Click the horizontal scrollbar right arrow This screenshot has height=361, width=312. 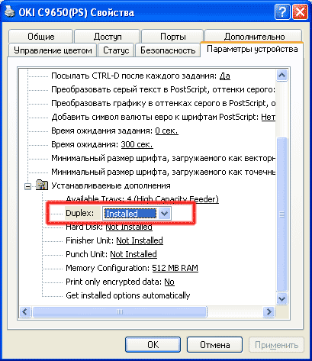[x=269, y=311]
